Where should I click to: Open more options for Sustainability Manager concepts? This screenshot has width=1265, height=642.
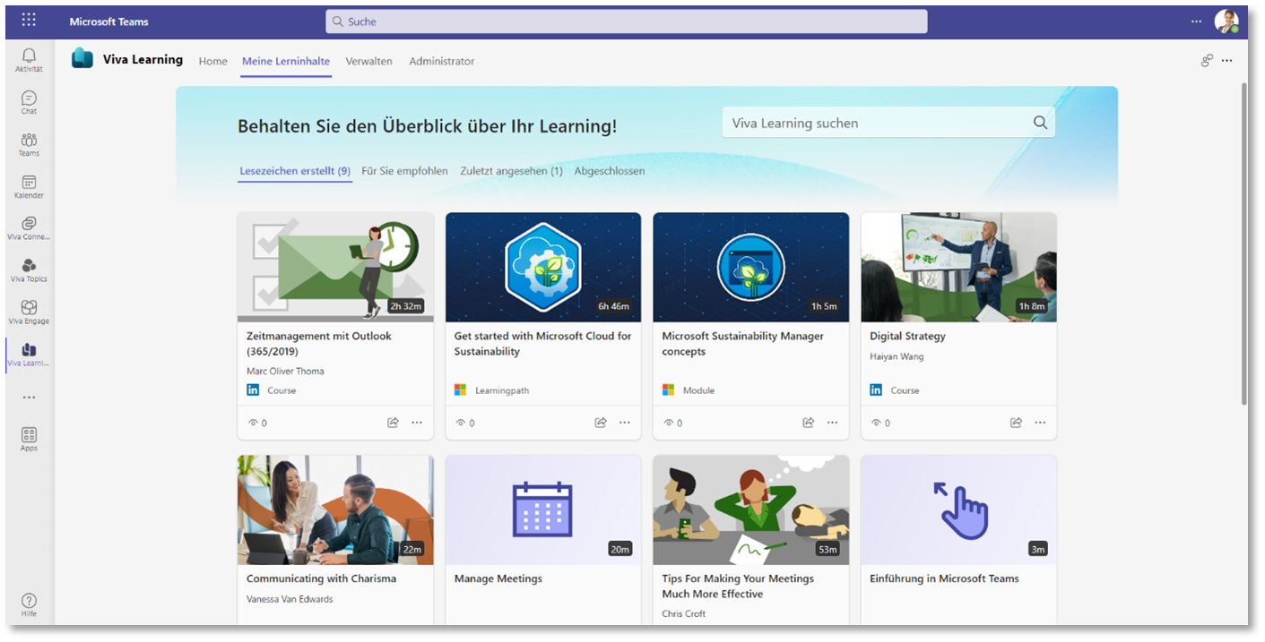(833, 423)
